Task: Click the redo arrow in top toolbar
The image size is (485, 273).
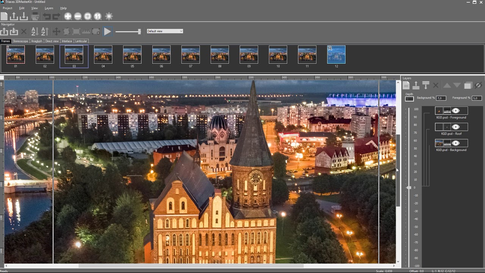Action: point(56,16)
